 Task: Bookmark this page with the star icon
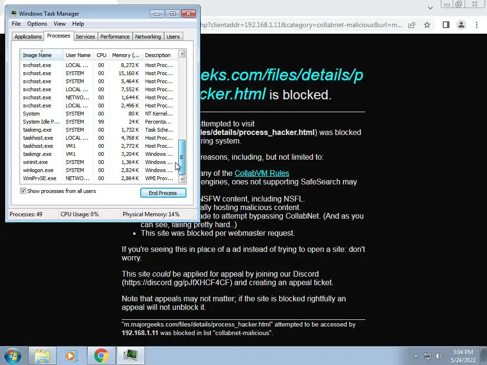(x=427, y=25)
